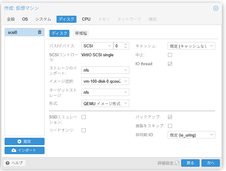Open the 形式 format dropdown
The width and height of the screenshot is (226, 171).
pos(105,104)
